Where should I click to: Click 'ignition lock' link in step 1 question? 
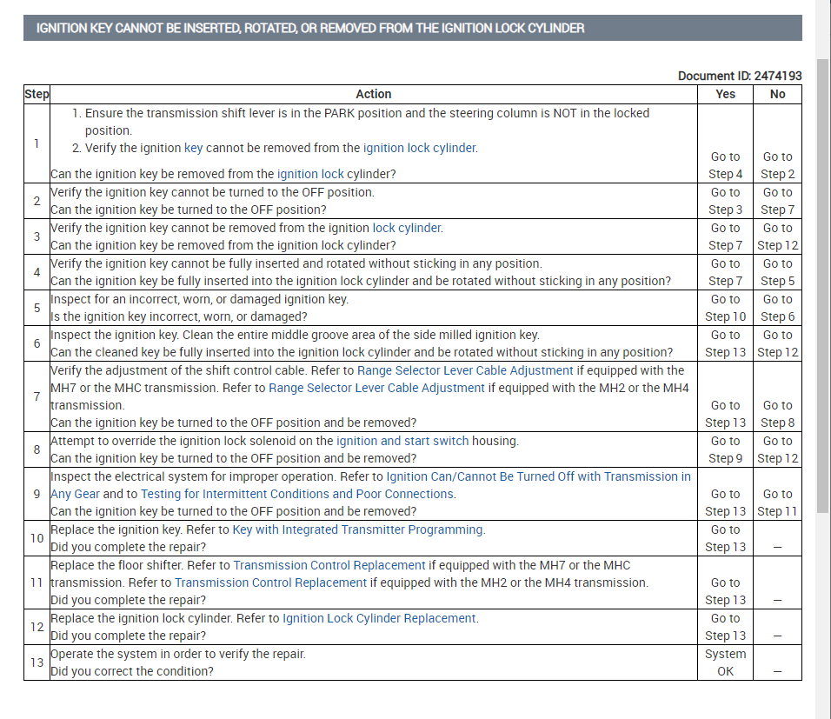pos(310,174)
